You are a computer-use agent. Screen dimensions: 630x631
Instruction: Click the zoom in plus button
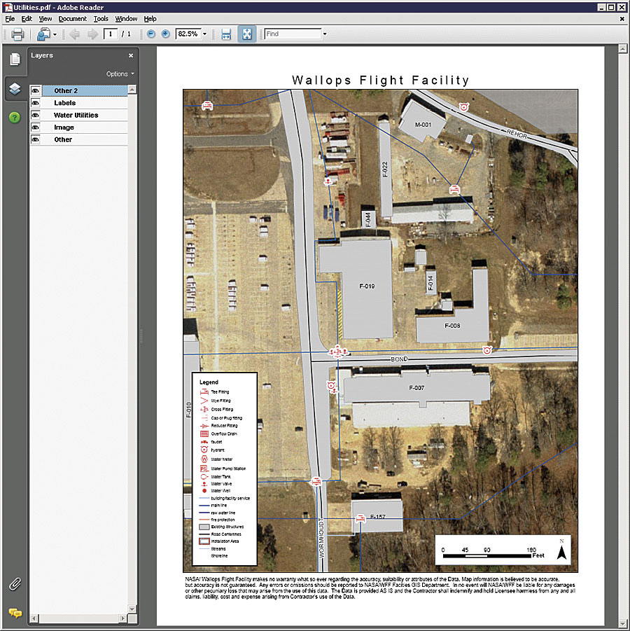(165, 34)
